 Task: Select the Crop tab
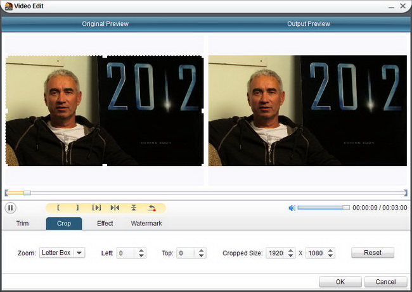tap(64, 224)
